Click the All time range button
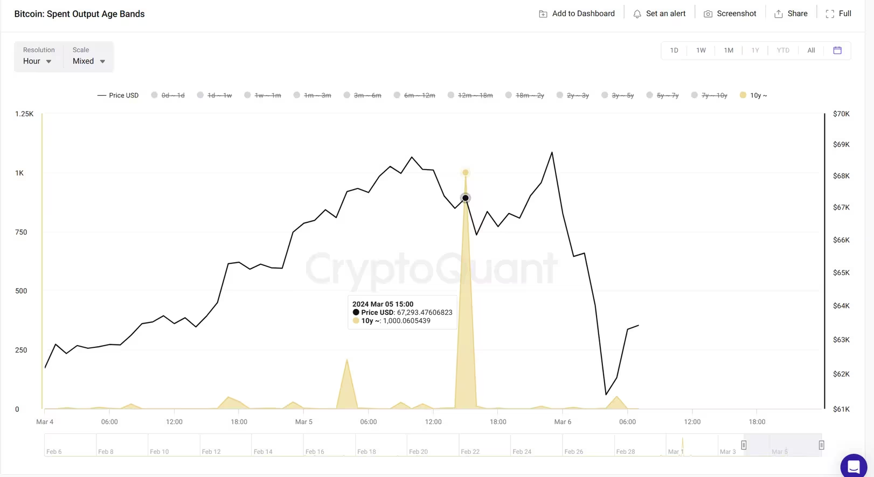Viewport: 874px width, 477px height. click(x=811, y=50)
